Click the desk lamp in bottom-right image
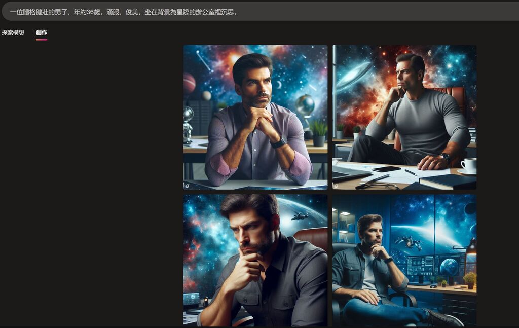 coord(470,247)
